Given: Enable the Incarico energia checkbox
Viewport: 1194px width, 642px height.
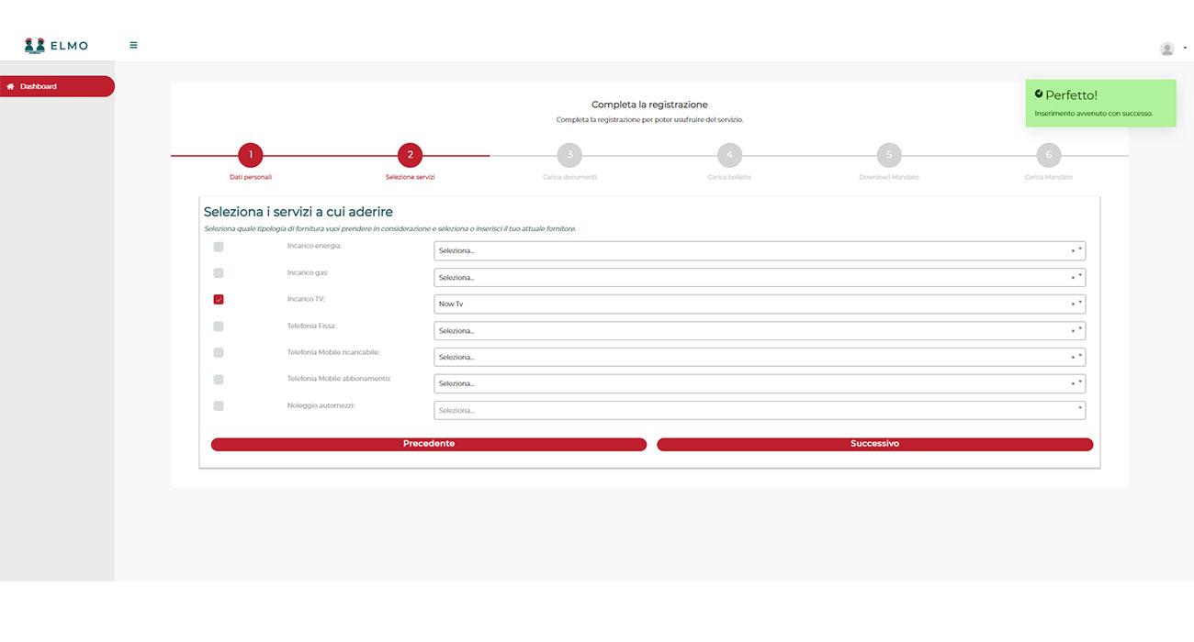Looking at the screenshot, I should [219, 247].
